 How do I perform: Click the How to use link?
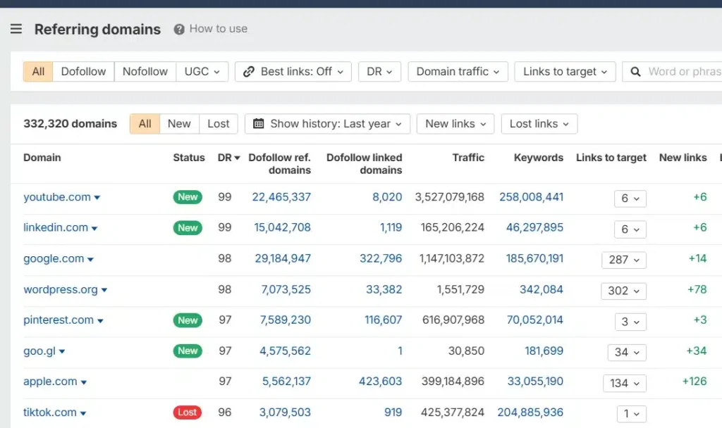(x=219, y=28)
